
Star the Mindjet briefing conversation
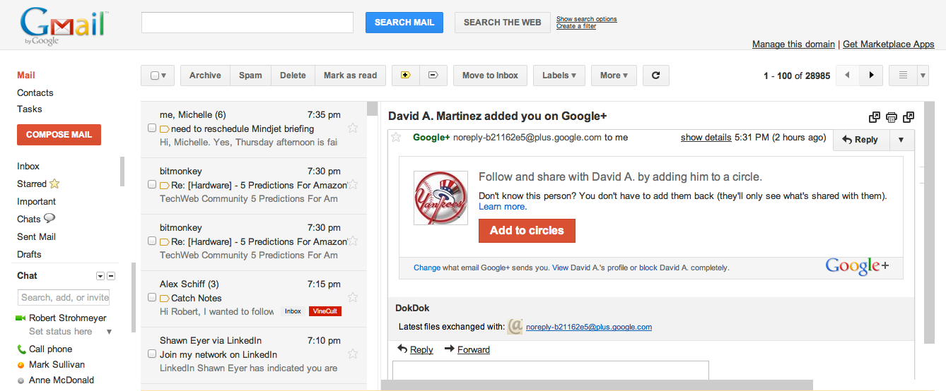(x=353, y=128)
